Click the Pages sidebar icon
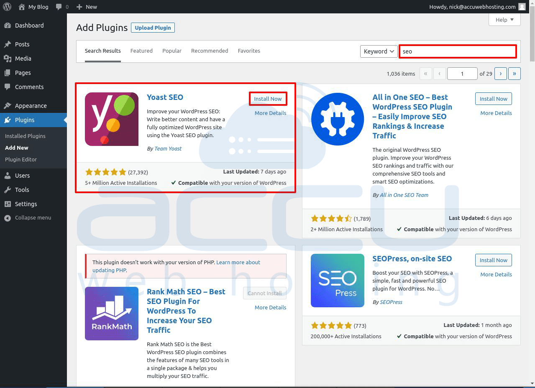This screenshot has width=535, height=388. click(x=8, y=73)
